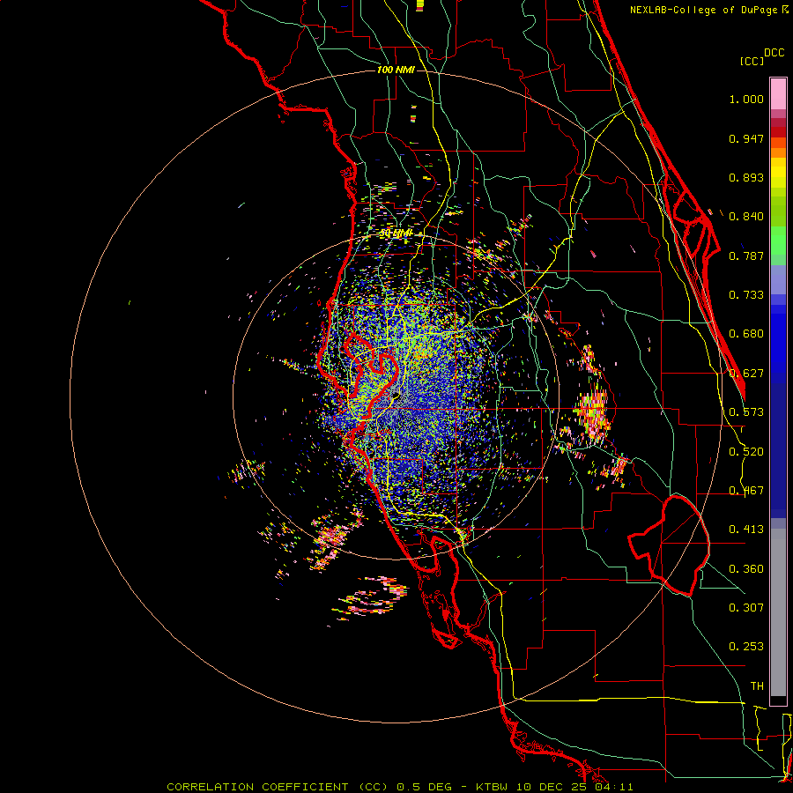Click the 0.680 scale value
The width and height of the screenshot is (793, 793).
click(x=746, y=334)
